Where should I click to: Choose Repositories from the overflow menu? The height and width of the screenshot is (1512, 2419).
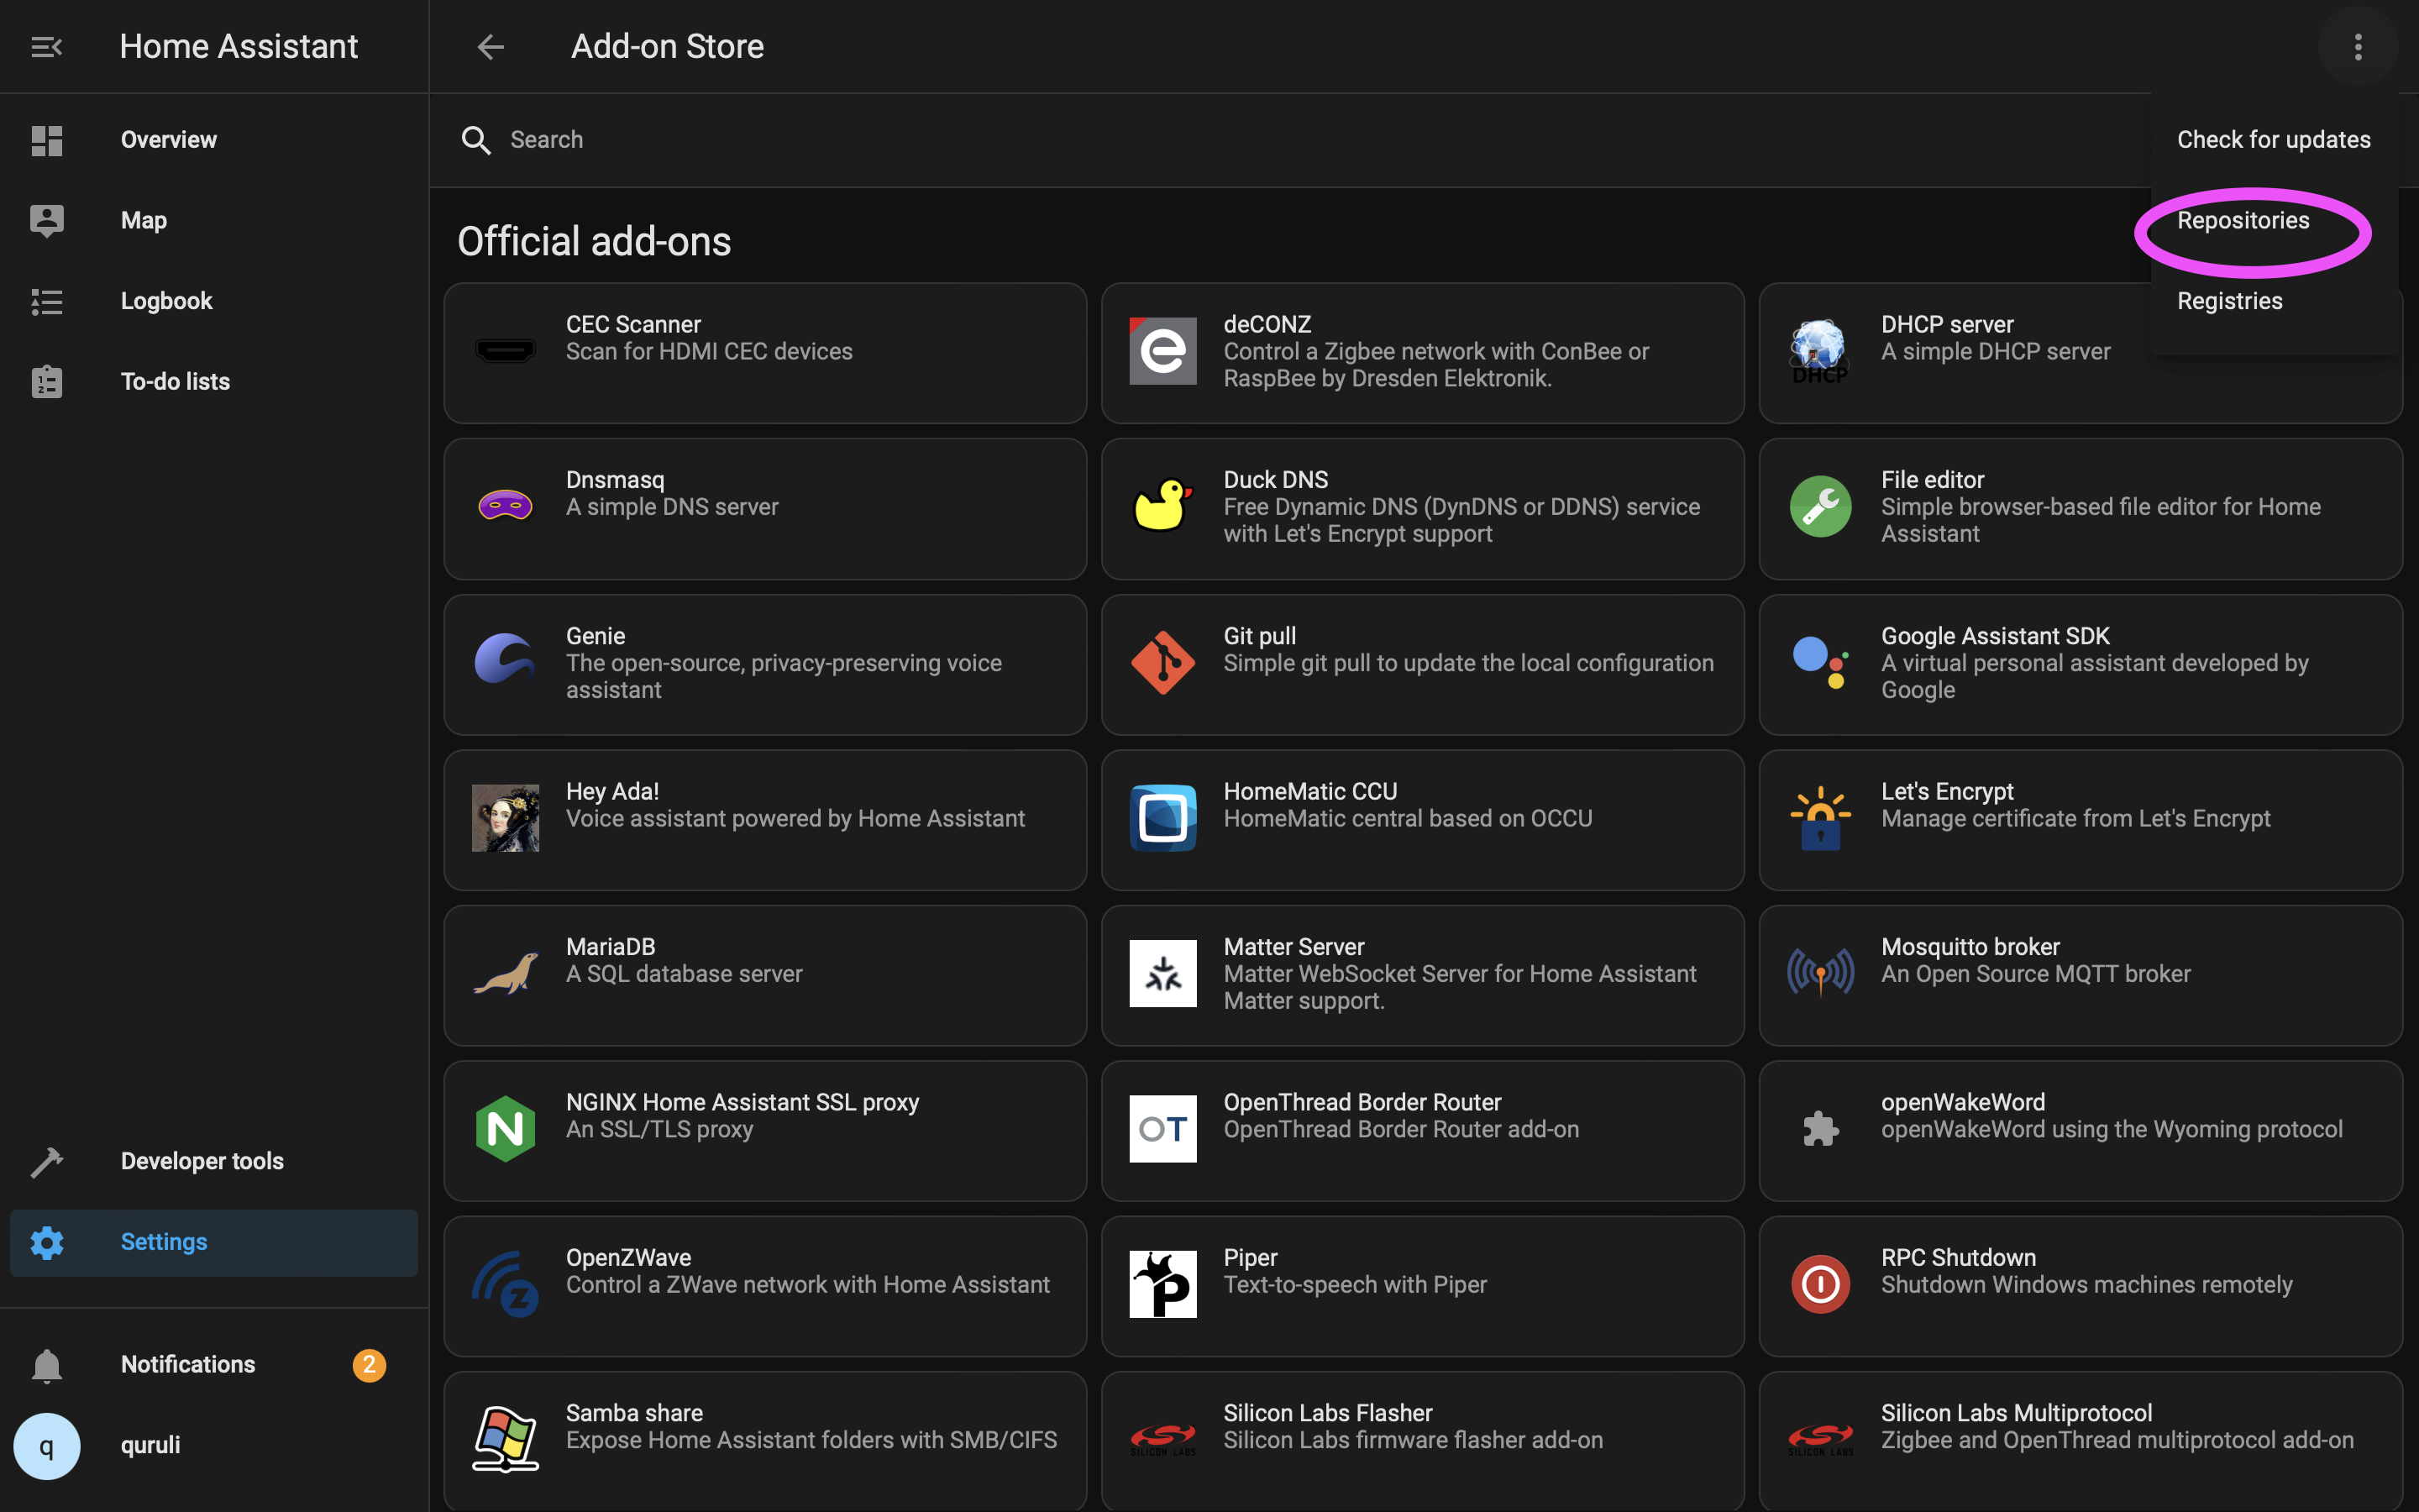pyautogui.click(x=2242, y=221)
